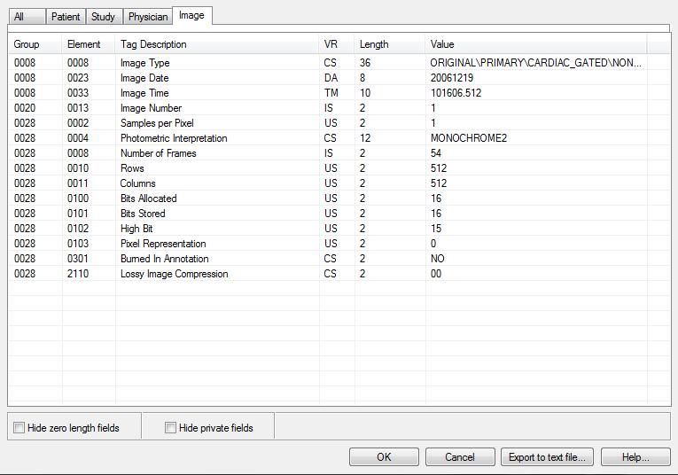Sort by Group column header
This screenshot has height=475, width=678.
click(x=35, y=44)
